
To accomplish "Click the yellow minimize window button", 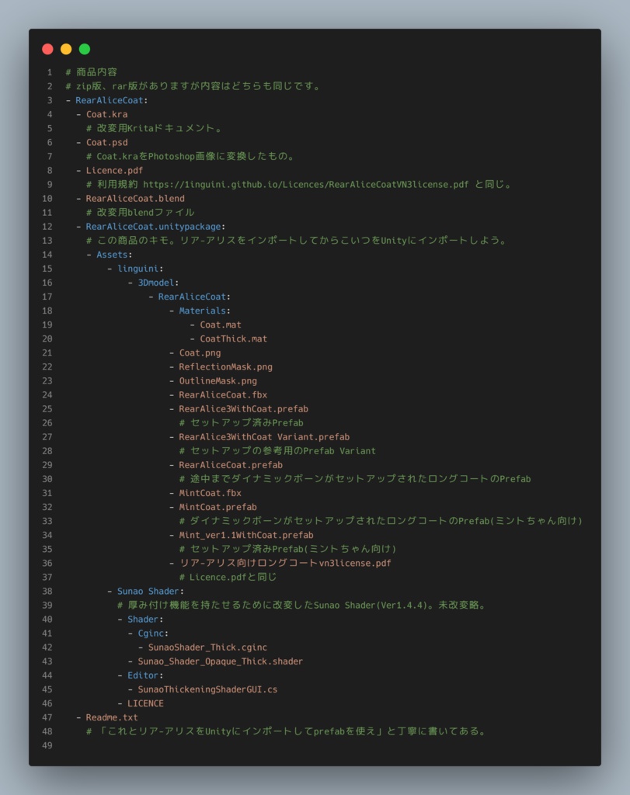I will [x=66, y=49].
